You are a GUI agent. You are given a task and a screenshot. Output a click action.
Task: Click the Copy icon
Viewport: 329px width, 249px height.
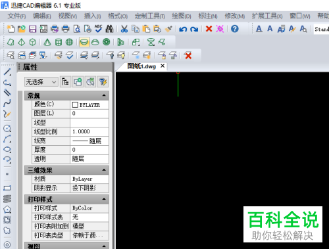(136, 29)
